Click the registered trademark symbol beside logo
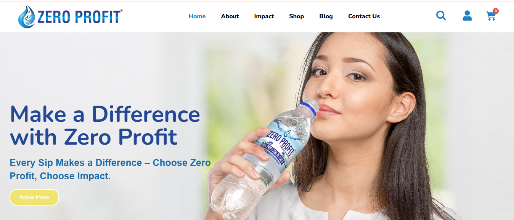The image size is (514, 220). tap(121, 11)
